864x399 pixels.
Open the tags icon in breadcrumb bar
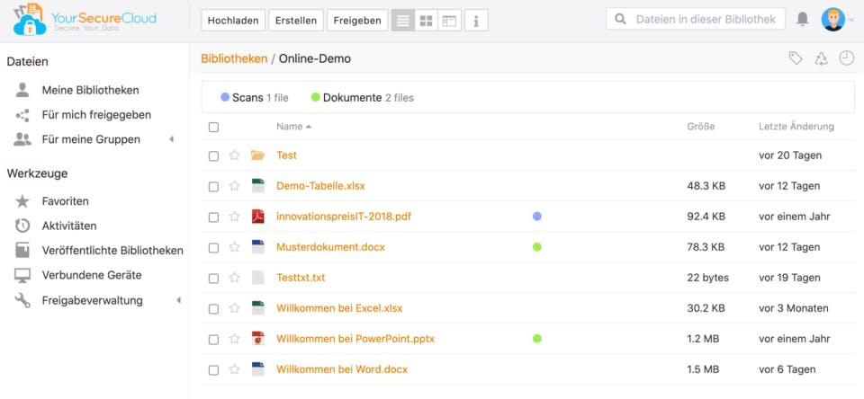point(795,58)
